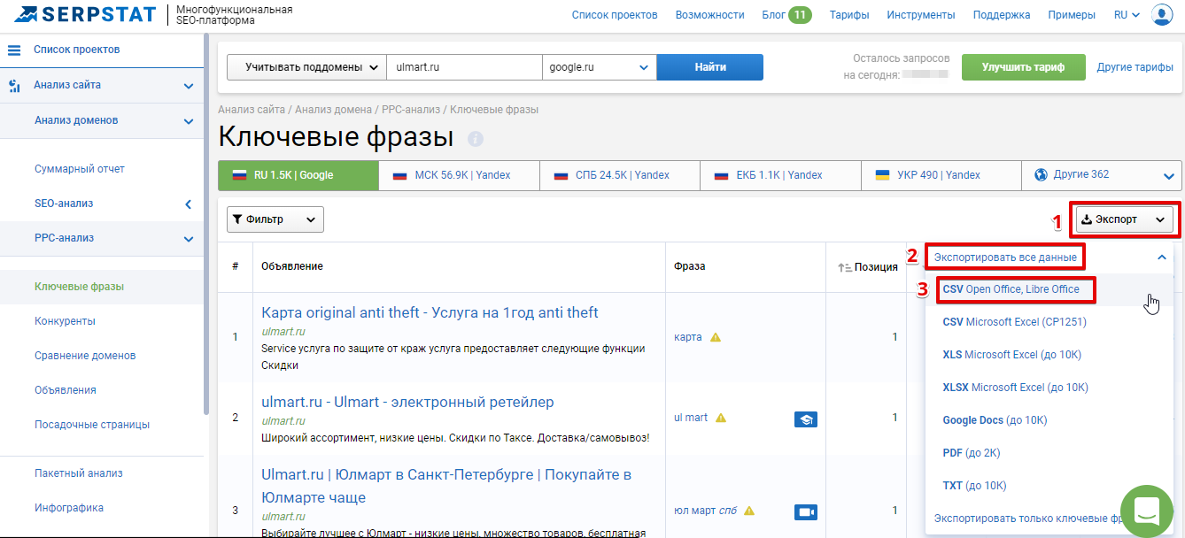Image resolution: width=1185 pixels, height=538 pixels.
Task: Open the RU language dropdown
Action: 1127,15
